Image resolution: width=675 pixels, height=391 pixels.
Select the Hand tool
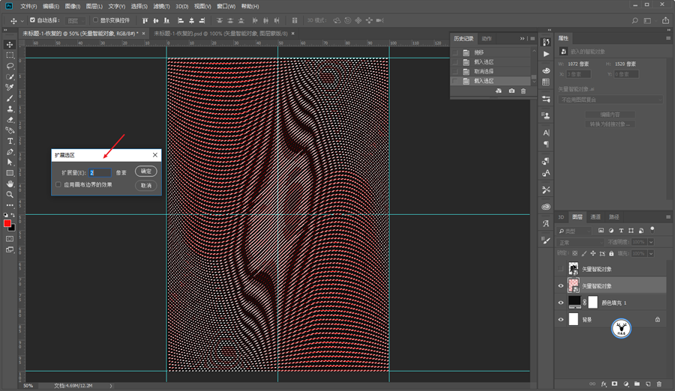(10, 184)
